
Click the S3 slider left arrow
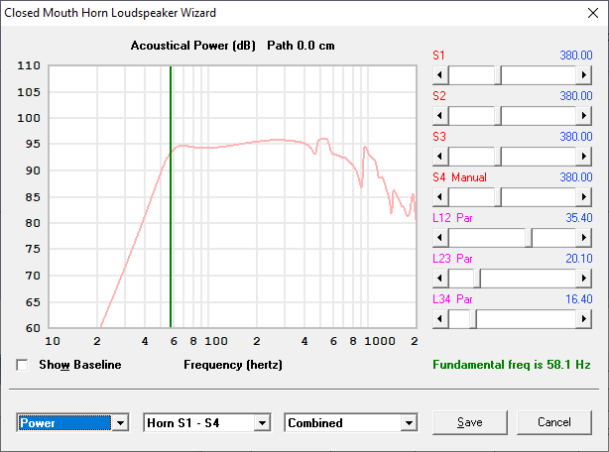(440, 157)
